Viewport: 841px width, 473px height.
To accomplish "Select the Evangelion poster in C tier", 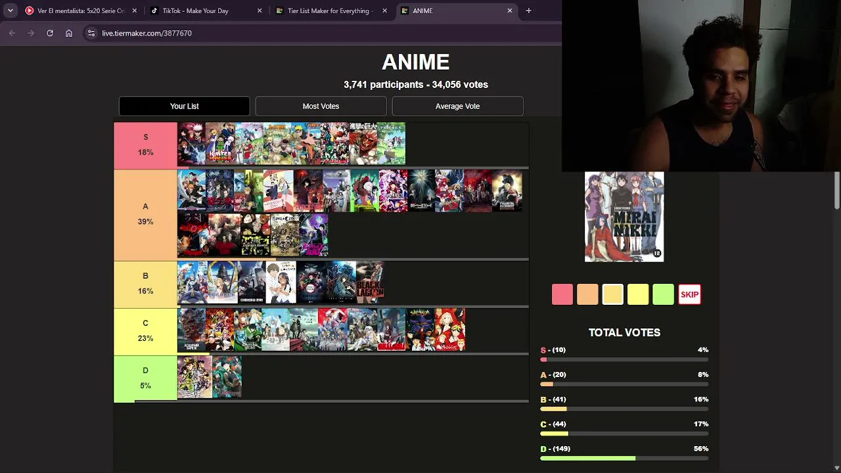I will tap(420, 330).
